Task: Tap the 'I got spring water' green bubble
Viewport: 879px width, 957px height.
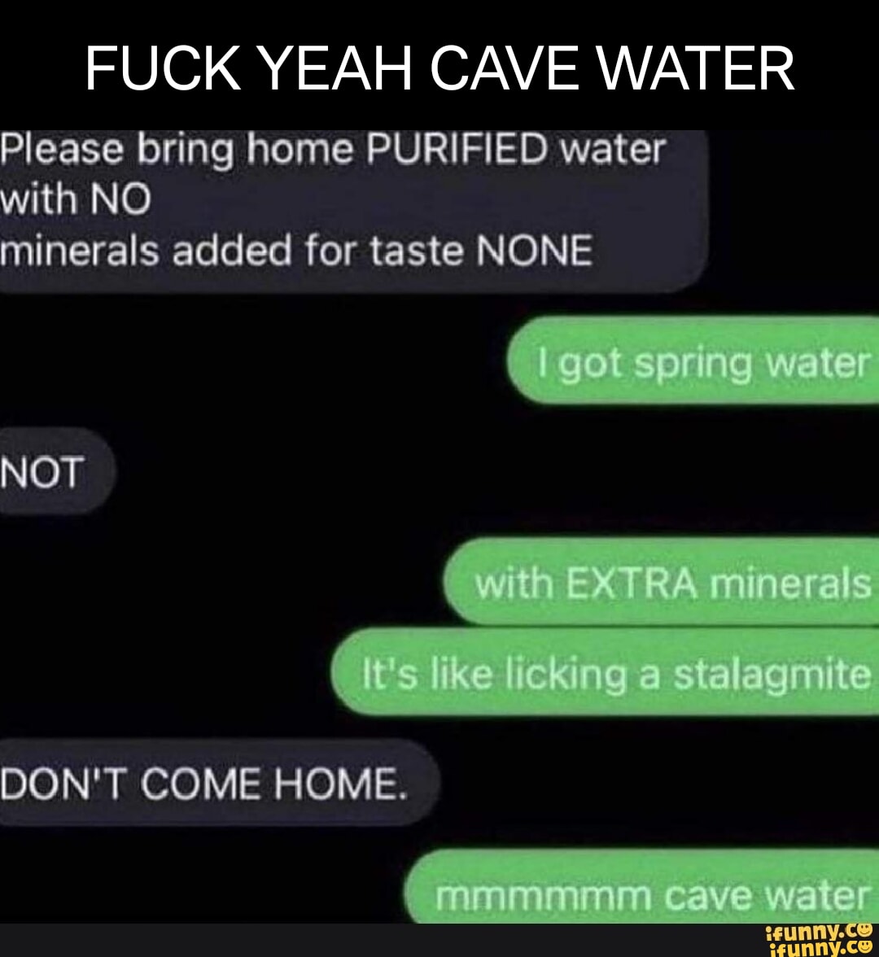Action: tap(693, 360)
